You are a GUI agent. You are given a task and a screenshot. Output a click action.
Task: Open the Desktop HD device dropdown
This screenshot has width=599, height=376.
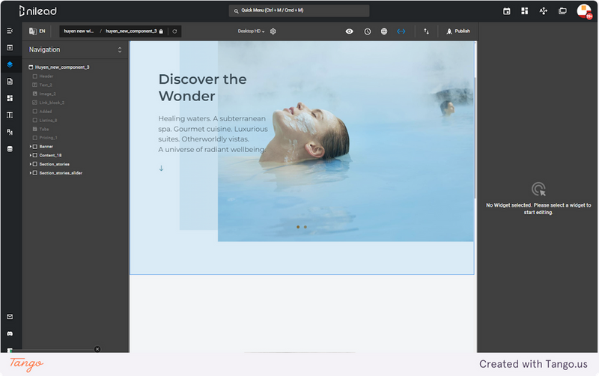click(251, 31)
